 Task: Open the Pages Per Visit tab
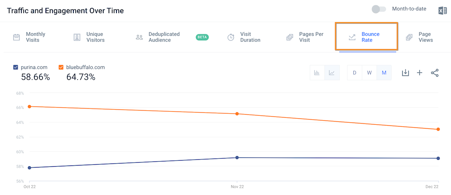pos(311,37)
